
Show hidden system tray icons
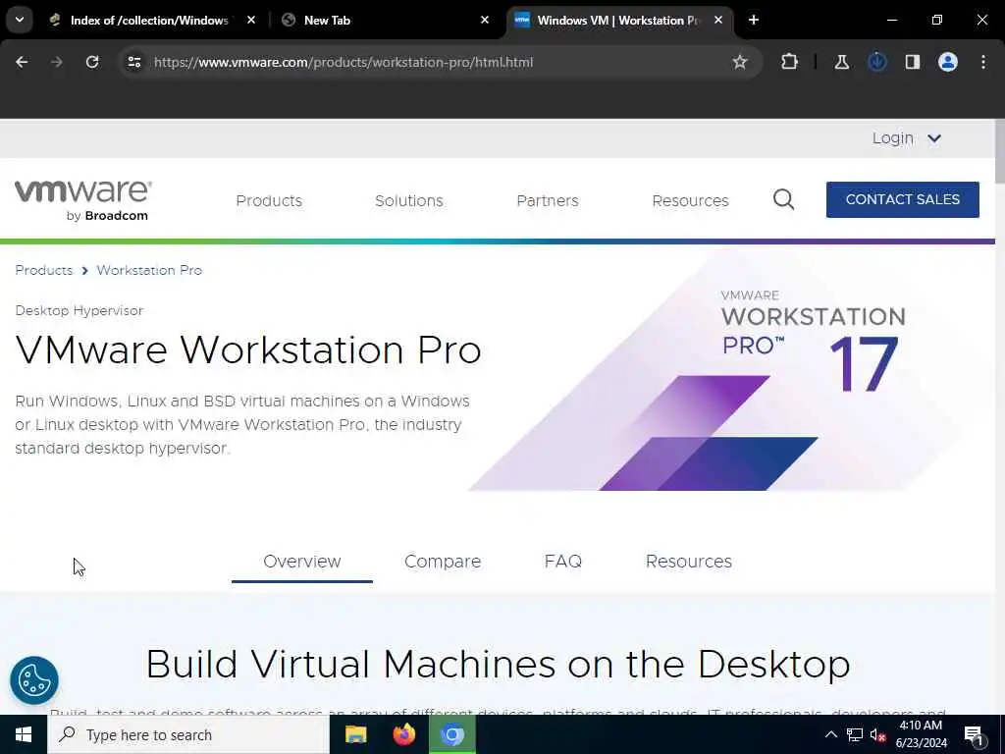(x=830, y=734)
